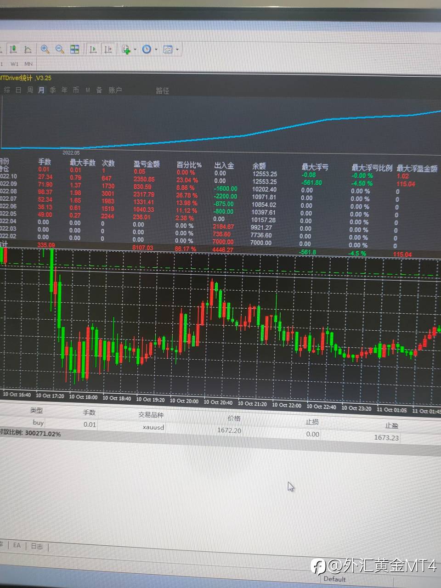Open the periods clock icon
This screenshot has height=588, width=441.
coord(147,49)
